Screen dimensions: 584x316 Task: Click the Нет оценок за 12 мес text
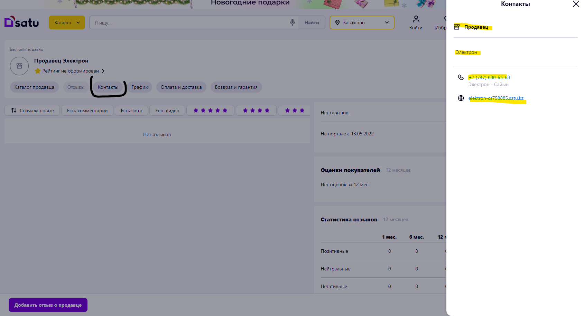point(344,184)
